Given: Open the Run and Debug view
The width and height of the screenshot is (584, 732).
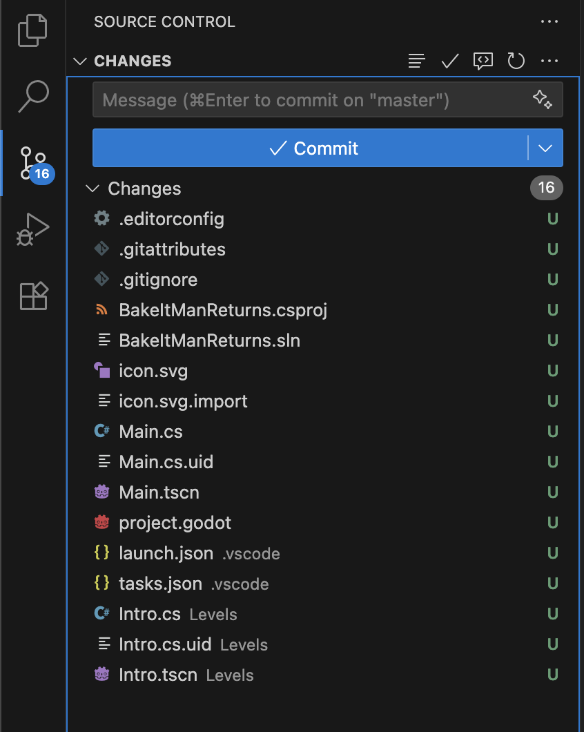Looking at the screenshot, I should point(32,229).
